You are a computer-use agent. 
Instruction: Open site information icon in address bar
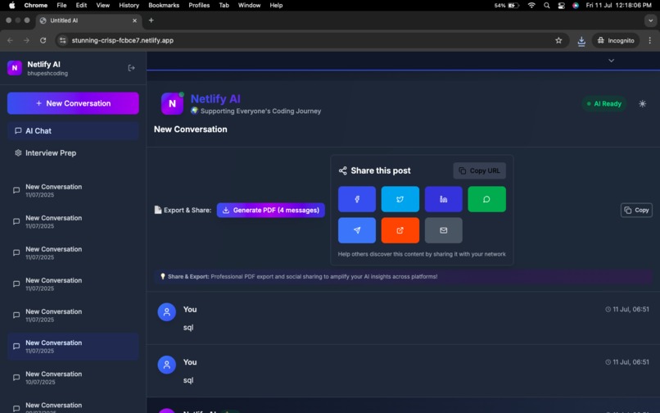pyautogui.click(x=63, y=40)
